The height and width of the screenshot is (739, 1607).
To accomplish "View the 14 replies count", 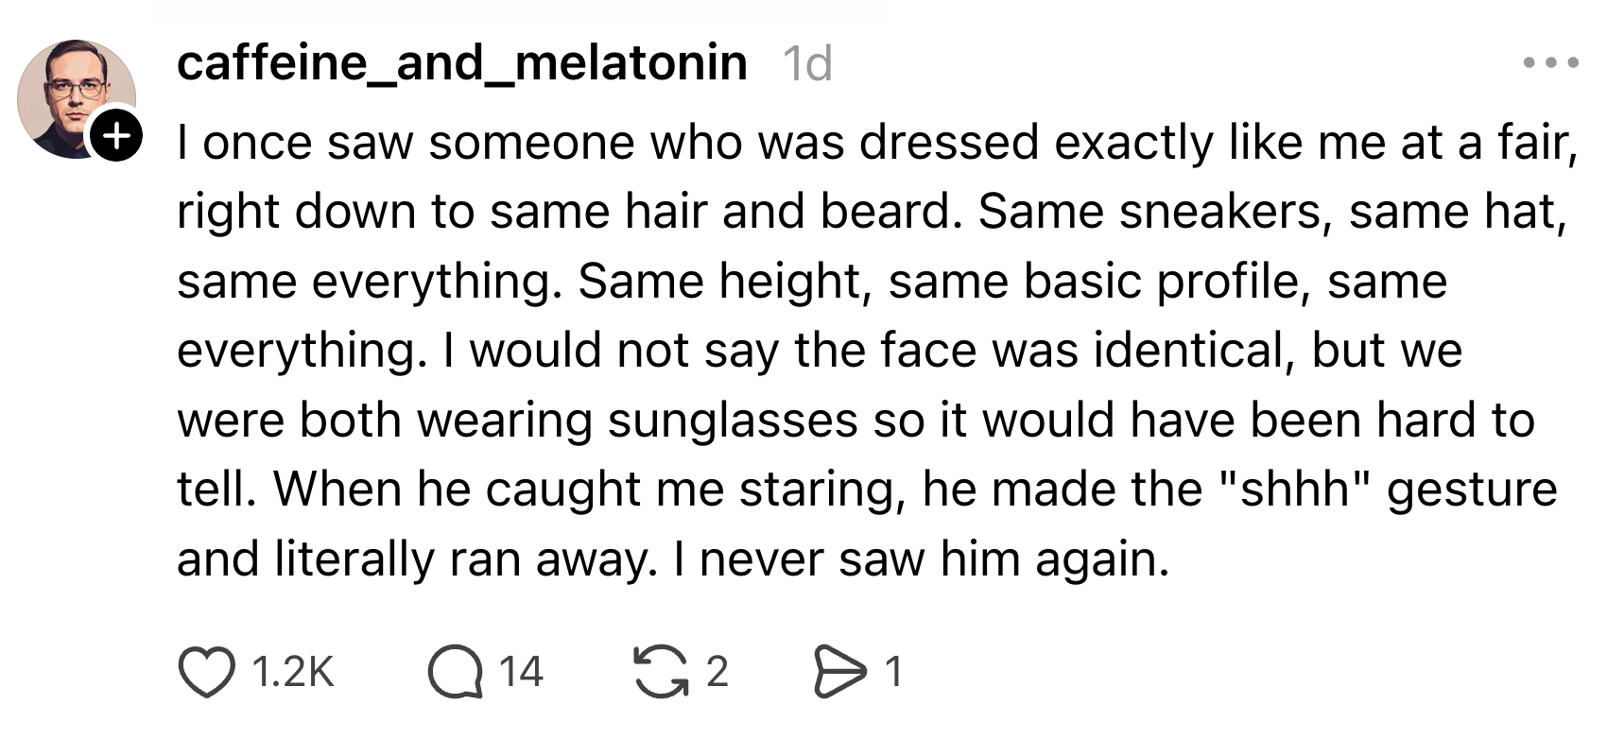I will pyautogui.click(x=521, y=672).
